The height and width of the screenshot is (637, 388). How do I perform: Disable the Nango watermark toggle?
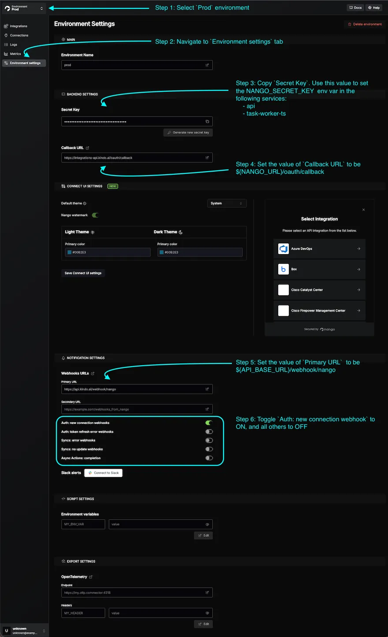click(x=95, y=215)
